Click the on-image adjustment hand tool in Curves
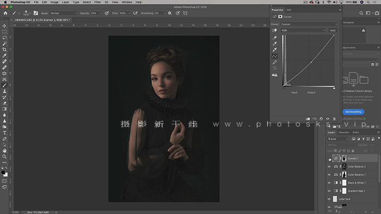This screenshot has height=214, width=381. point(274,30)
